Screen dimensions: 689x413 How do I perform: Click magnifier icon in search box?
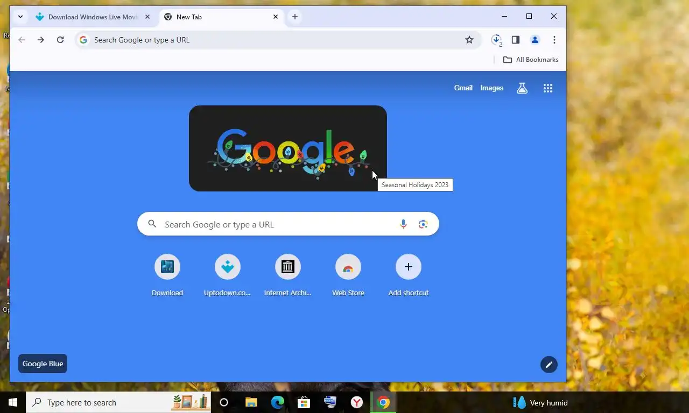pos(152,224)
